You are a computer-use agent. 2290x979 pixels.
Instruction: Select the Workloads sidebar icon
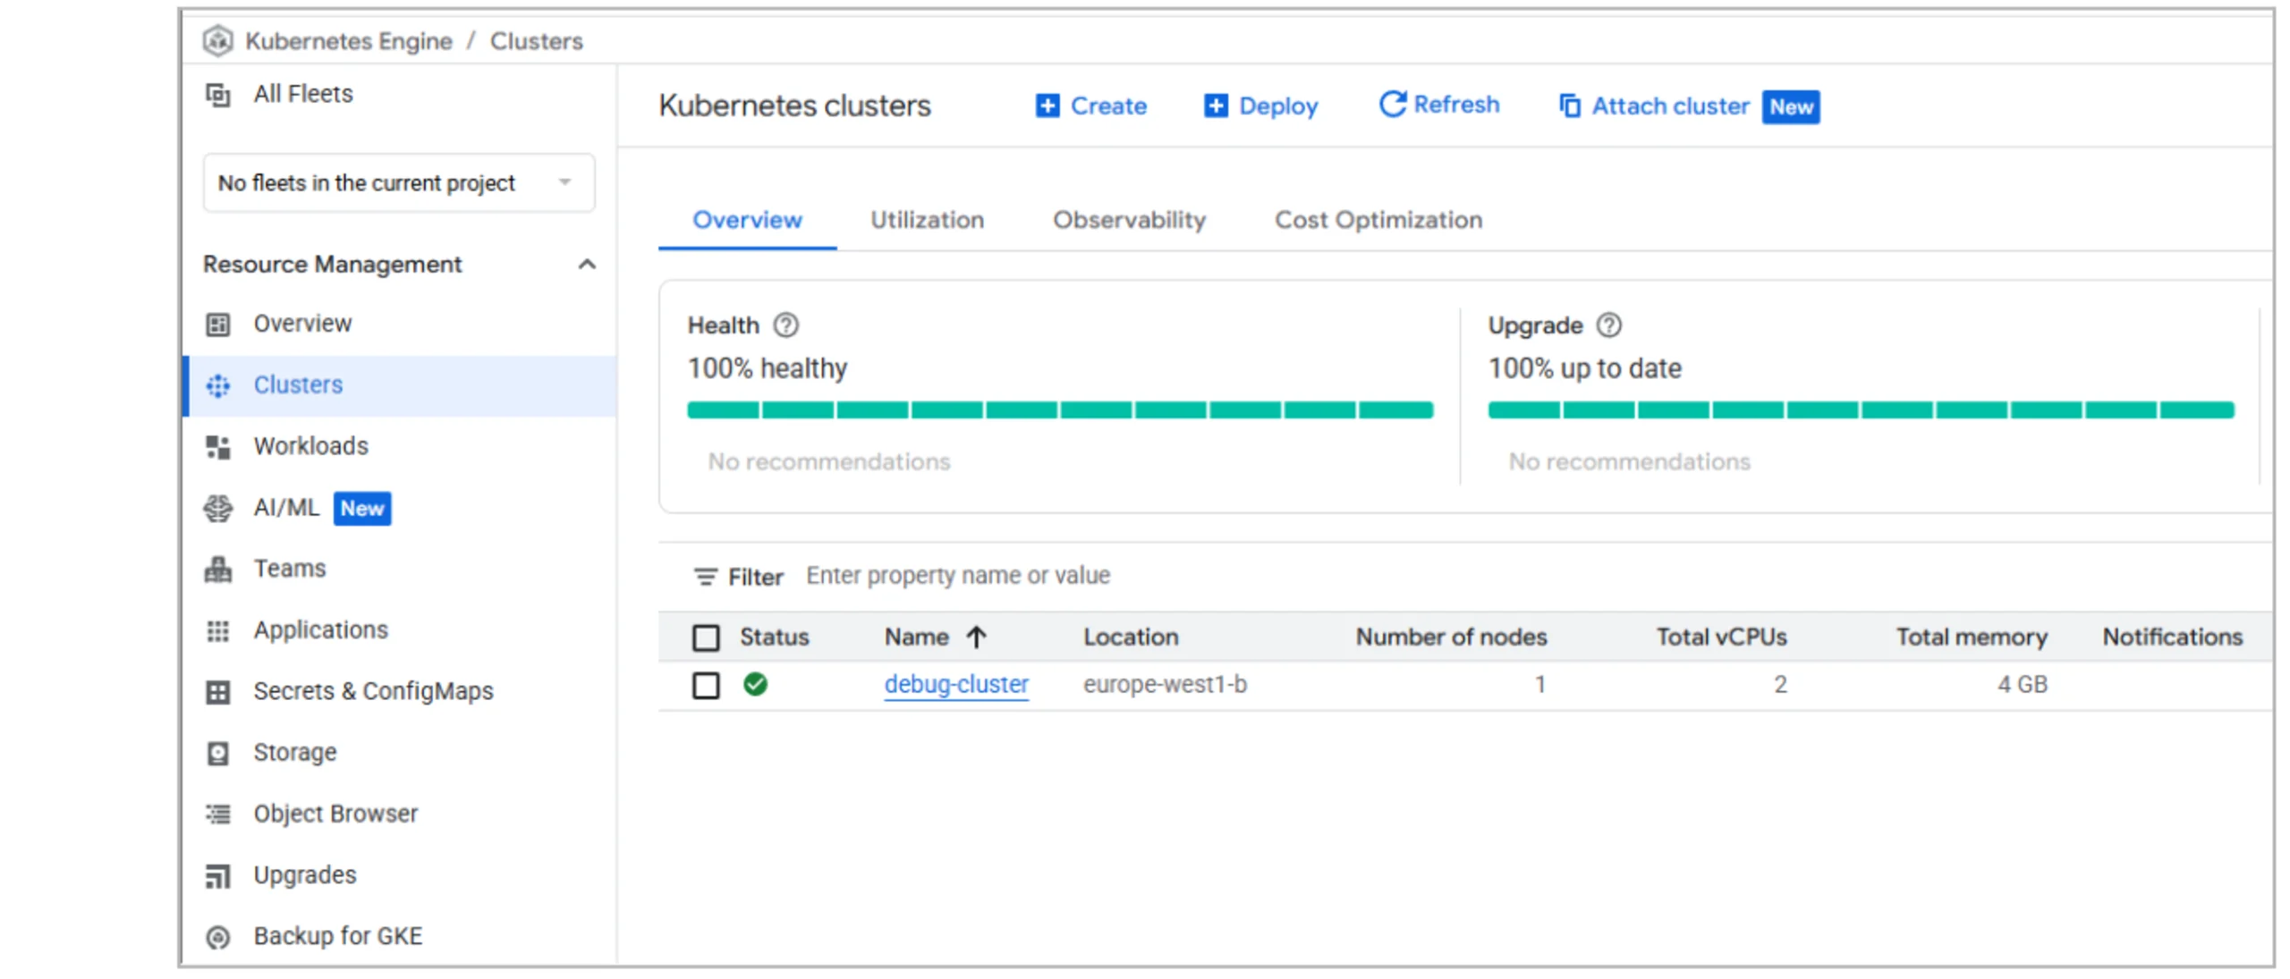[219, 447]
